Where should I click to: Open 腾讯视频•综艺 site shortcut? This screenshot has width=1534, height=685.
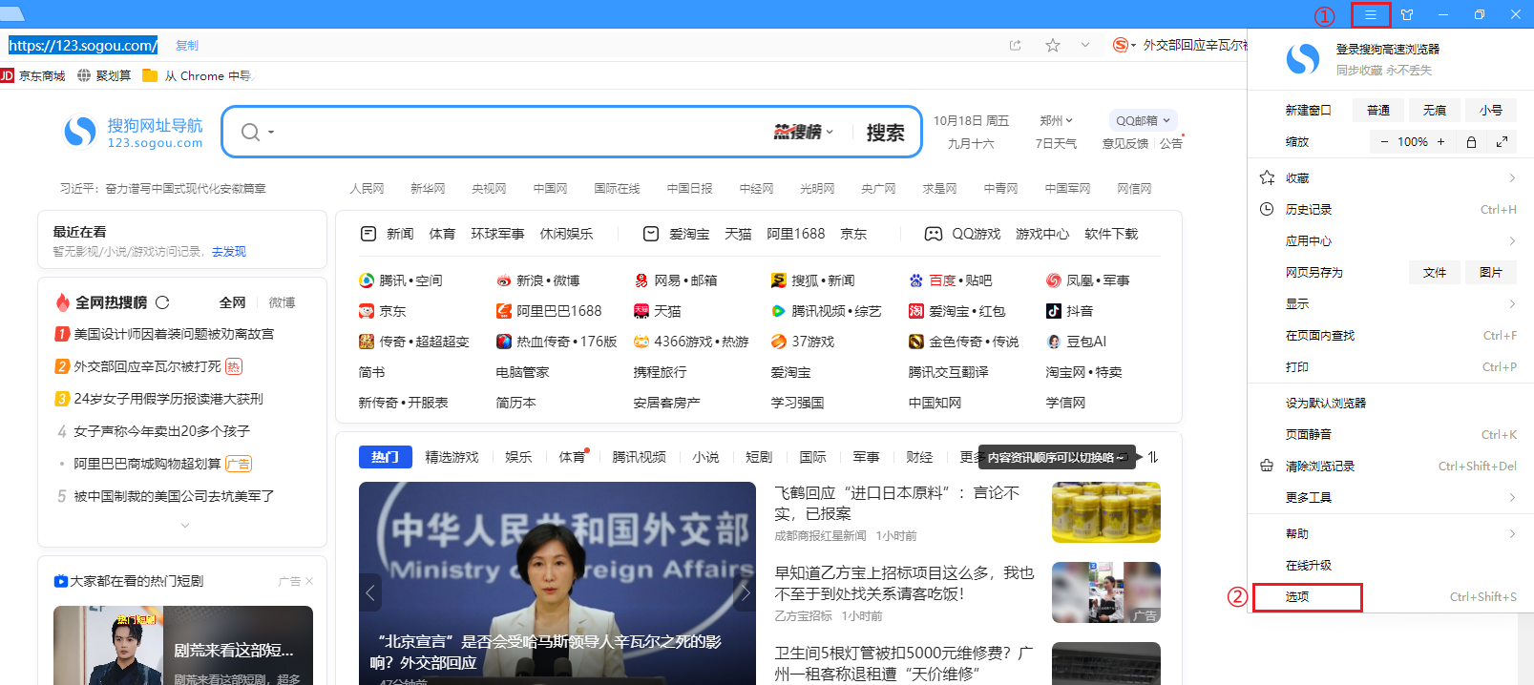pos(827,311)
